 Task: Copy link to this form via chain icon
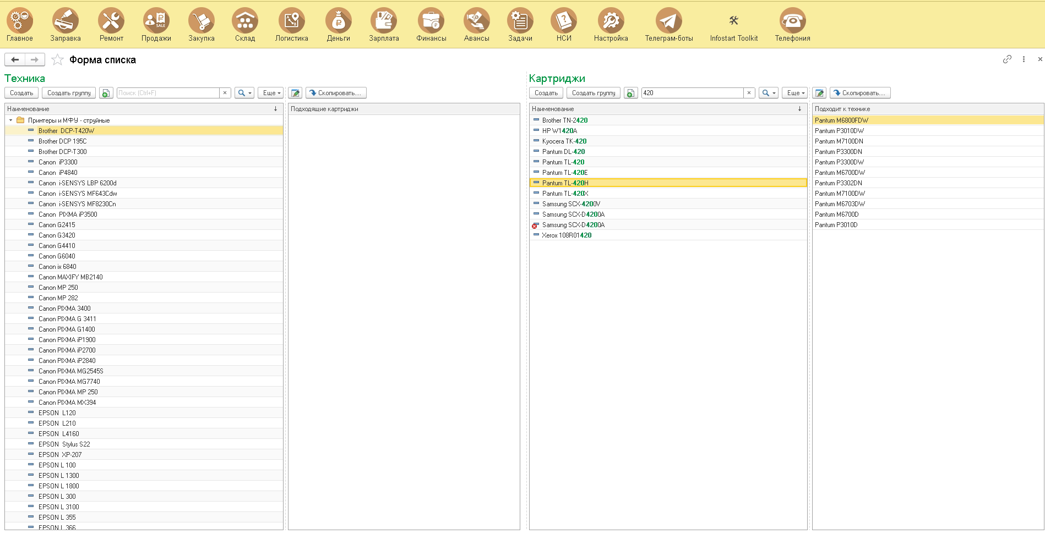pyautogui.click(x=1007, y=59)
